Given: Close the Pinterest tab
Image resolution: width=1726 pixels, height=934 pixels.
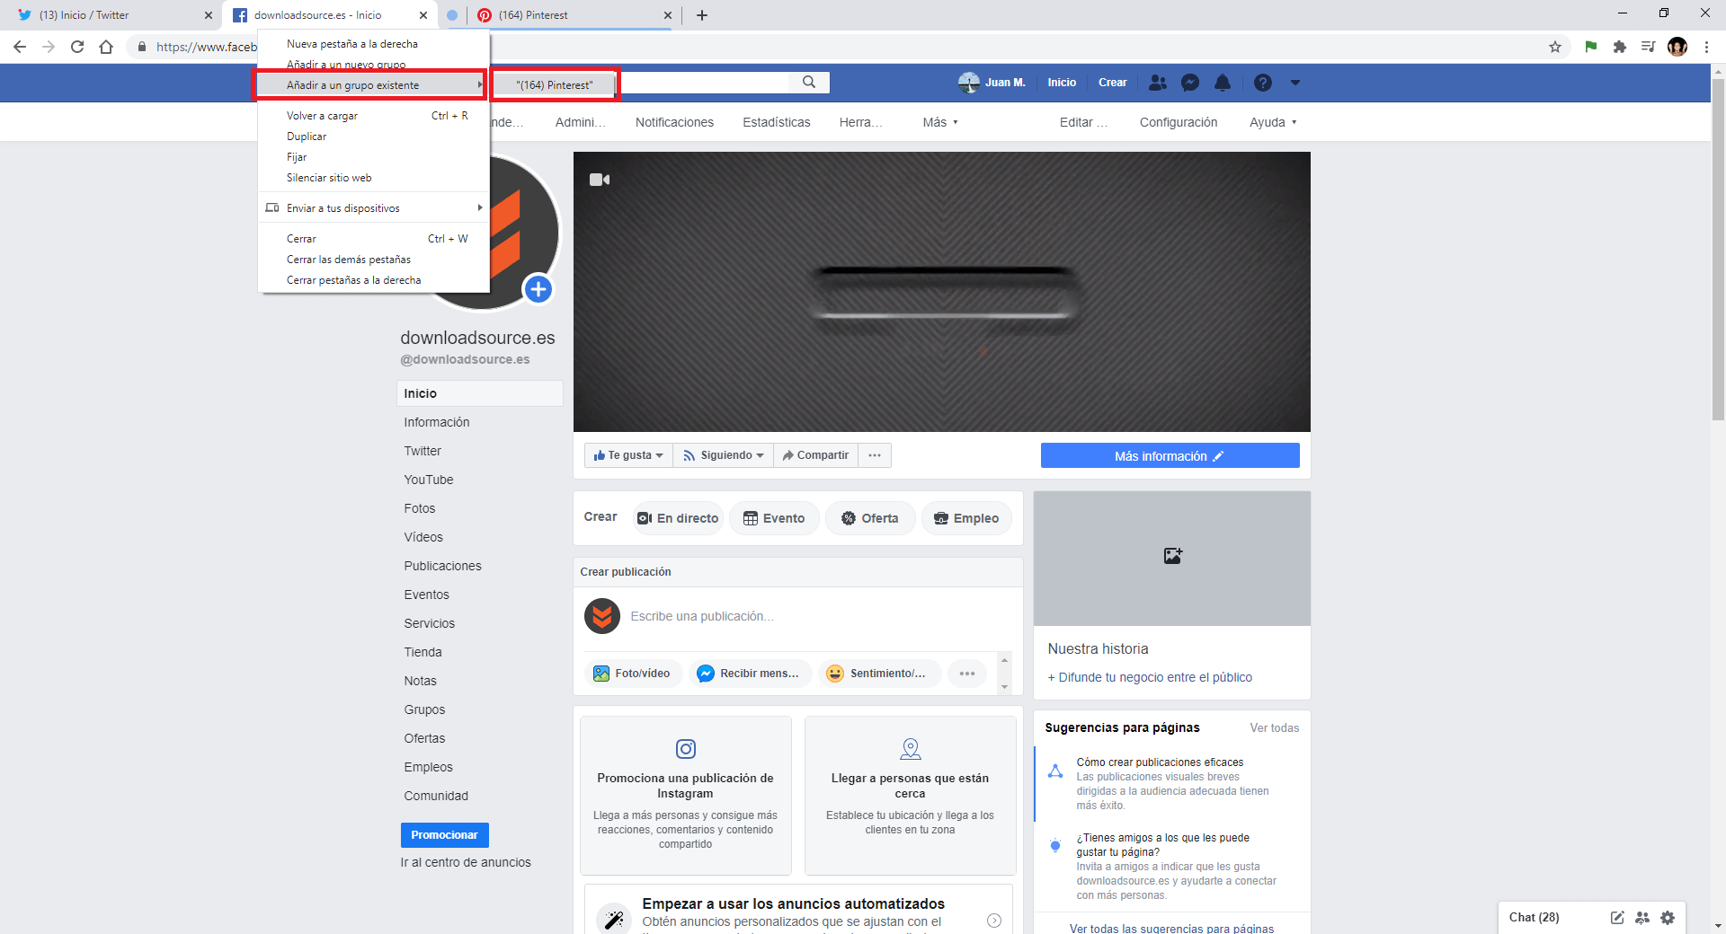Looking at the screenshot, I should tap(668, 15).
